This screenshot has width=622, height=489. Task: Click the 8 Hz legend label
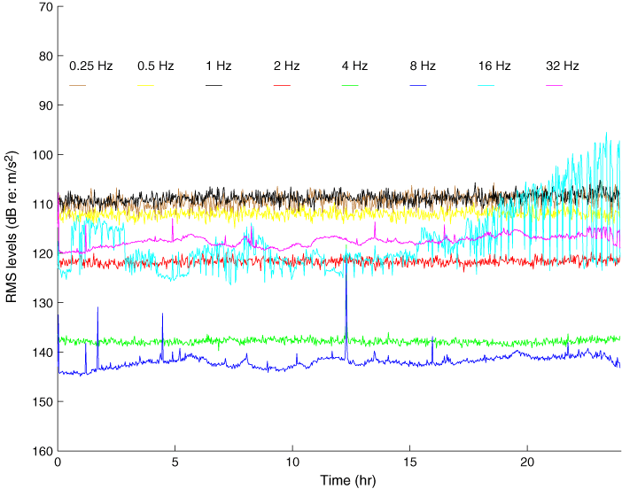[x=423, y=66]
